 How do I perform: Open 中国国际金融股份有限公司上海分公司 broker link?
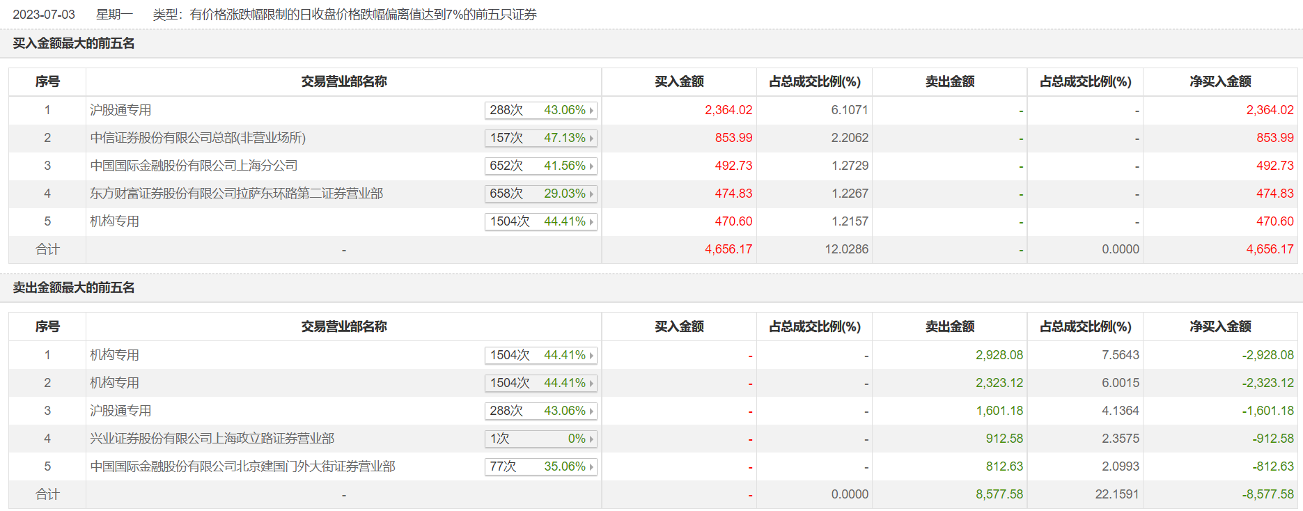click(194, 166)
